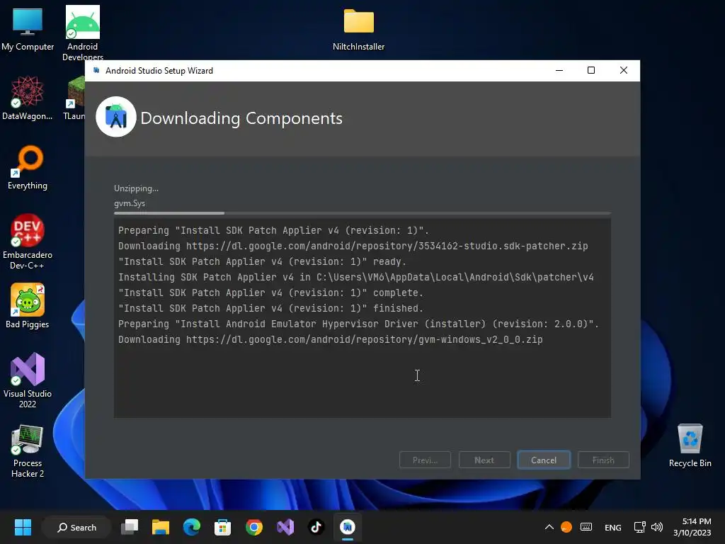This screenshot has height=544, width=725.
Task: Open the Windows Start menu
Action: pos(23,527)
